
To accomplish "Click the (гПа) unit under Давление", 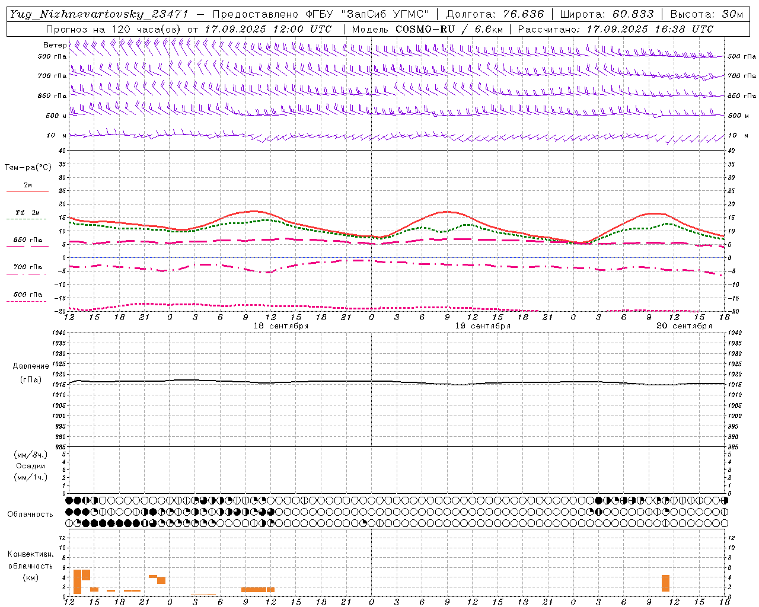I will pos(31,380).
